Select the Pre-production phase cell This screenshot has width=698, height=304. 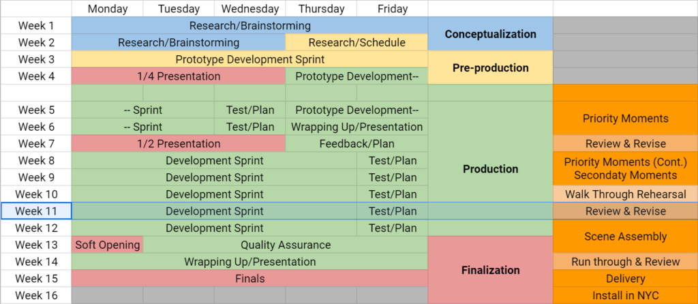[x=491, y=67]
